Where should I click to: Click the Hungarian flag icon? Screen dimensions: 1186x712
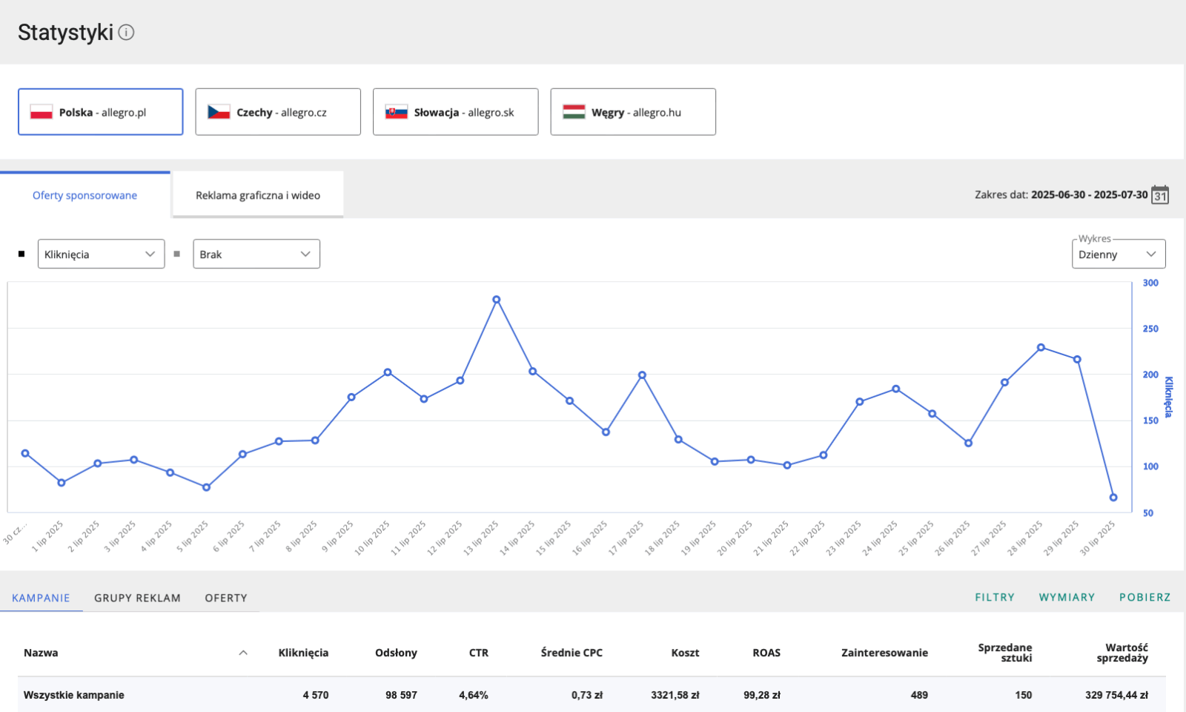pos(574,112)
